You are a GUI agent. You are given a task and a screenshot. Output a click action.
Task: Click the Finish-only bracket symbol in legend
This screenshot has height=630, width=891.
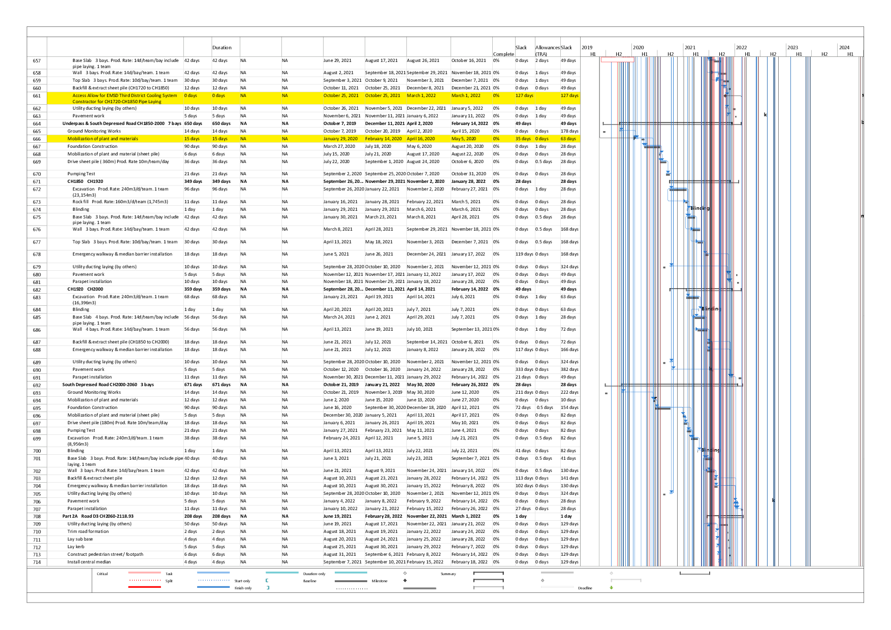[268, 588]
